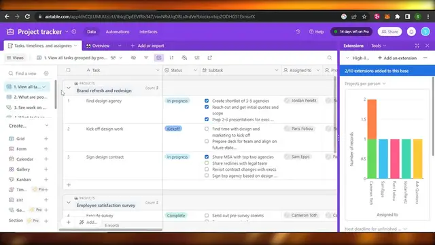
Task: Collapse the Employee satisfaction survey group
Action: [x=69, y=203]
